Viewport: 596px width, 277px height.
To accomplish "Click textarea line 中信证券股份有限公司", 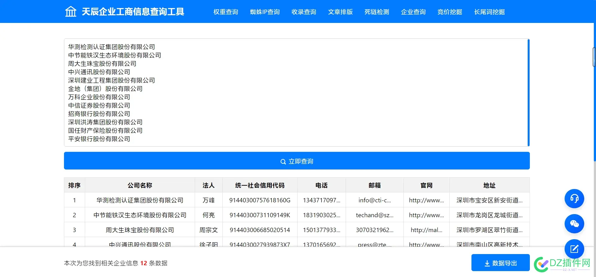I will (x=99, y=105).
